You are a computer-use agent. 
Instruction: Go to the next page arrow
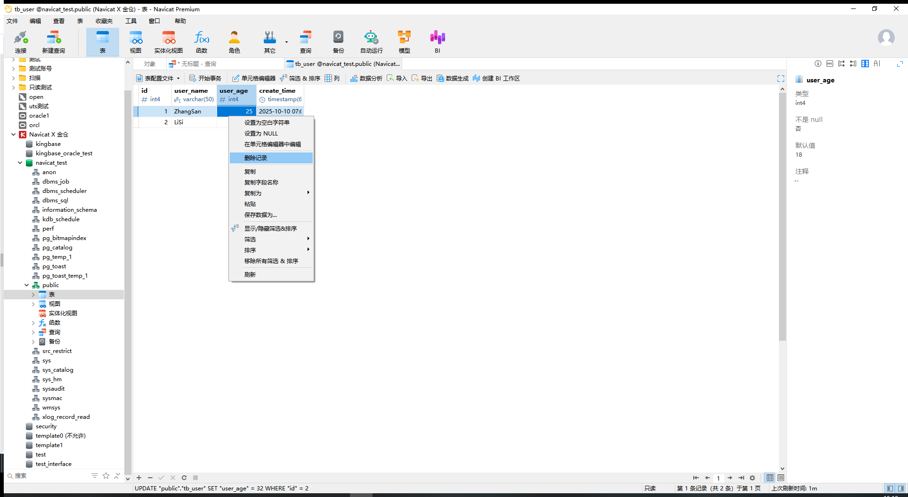pyautogui.click(x=730, y=478)
